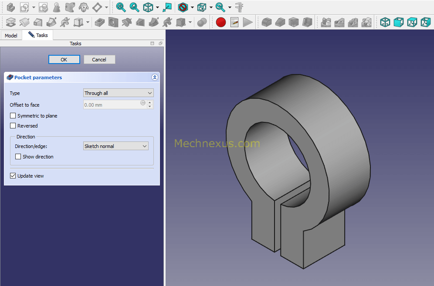
Task: Select the Pad tool icon
Action: pos(11,22)
